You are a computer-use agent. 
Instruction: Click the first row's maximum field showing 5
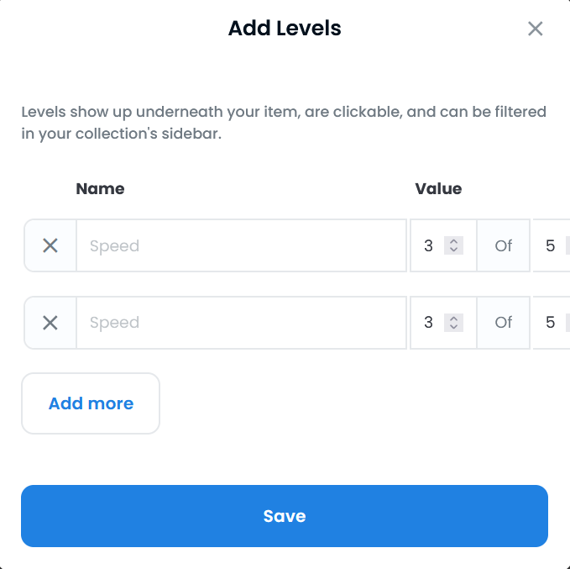coord(551,245)
